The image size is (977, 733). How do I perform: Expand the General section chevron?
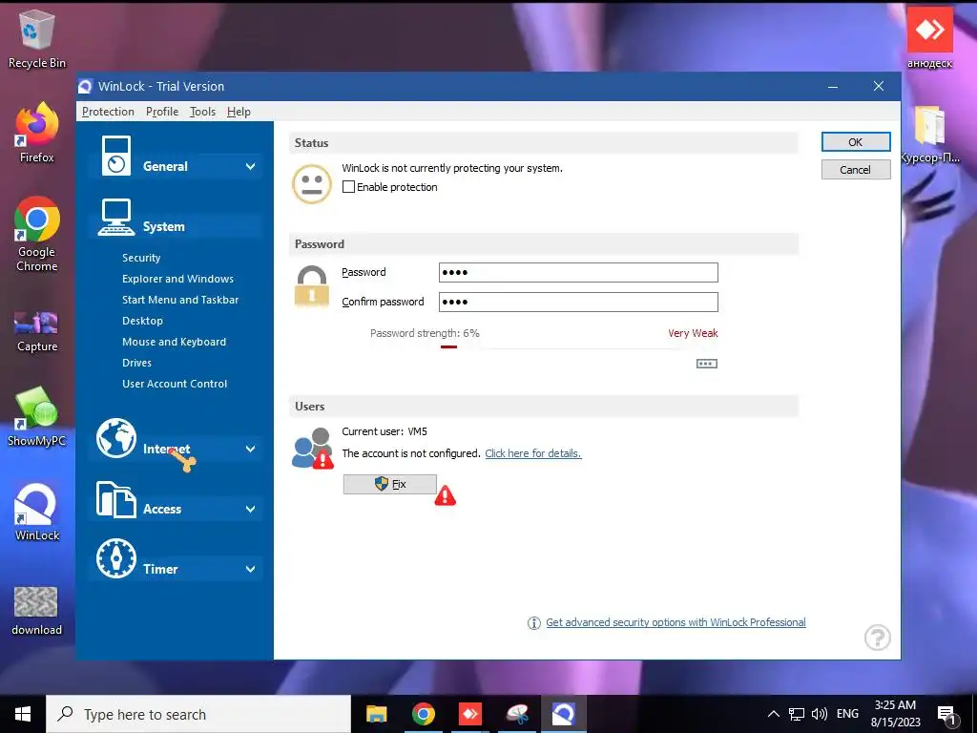251,166
